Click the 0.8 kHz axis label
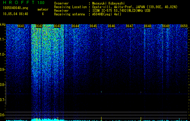190x121 pixels. 3,85
